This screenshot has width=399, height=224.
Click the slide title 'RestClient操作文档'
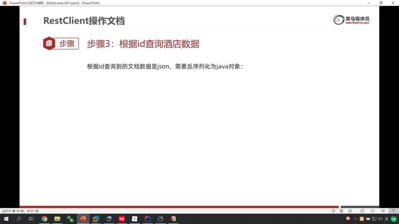pyautogui.click(x=84, y=21)
